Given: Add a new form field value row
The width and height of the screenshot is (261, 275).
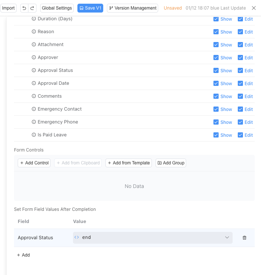Looking at the screenshot, I should click(23, 255).
